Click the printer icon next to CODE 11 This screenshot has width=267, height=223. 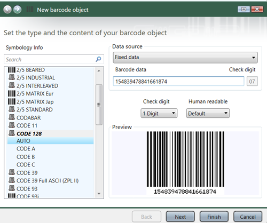tap(12, 125)
